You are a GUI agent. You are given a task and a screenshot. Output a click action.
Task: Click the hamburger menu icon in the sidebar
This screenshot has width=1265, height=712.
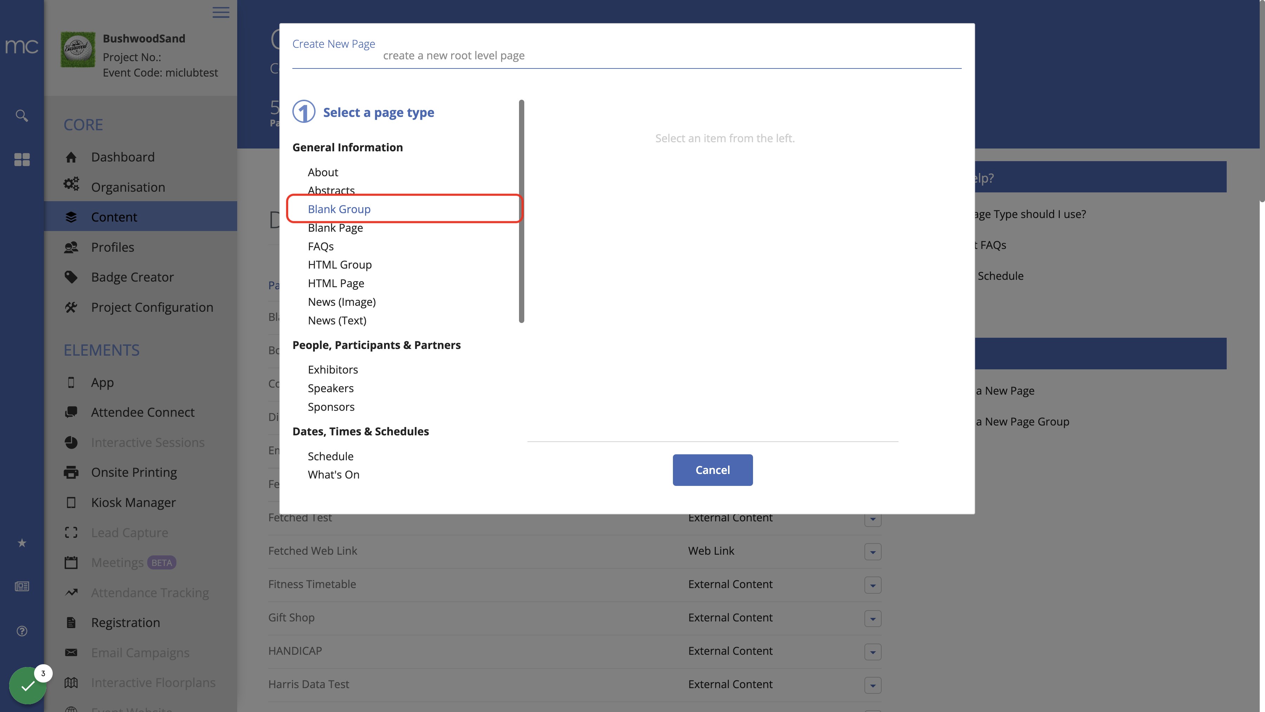tap(220, 12)
